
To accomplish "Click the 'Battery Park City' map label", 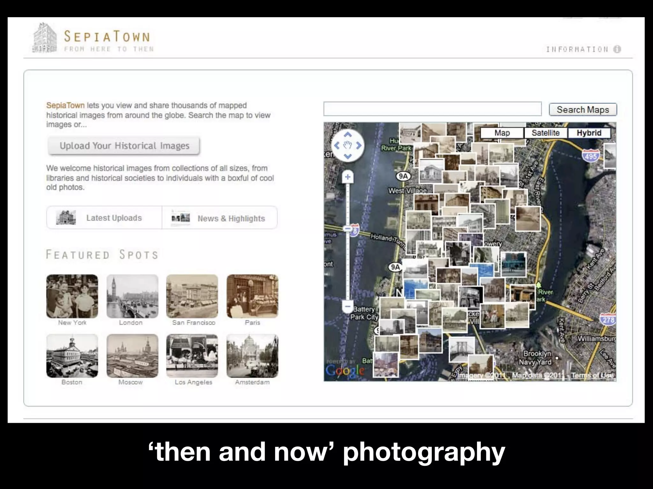I will pyautogui.click(x=364, y=313).
